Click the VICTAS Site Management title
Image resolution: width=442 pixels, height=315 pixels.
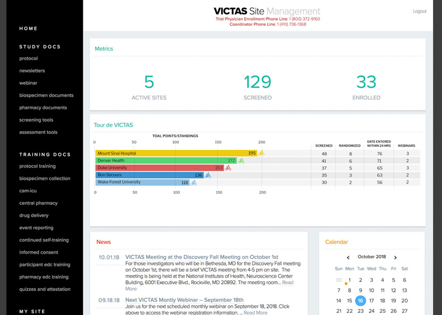[267, 11]
